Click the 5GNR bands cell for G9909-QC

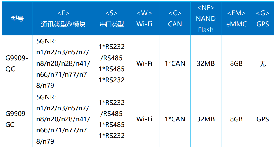[63, 63]
